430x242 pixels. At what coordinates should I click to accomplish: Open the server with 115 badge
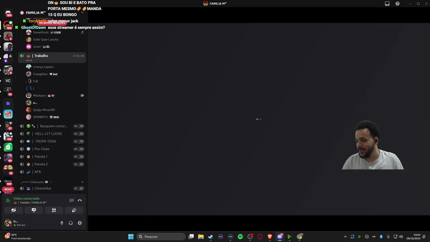tap(8, 136)
